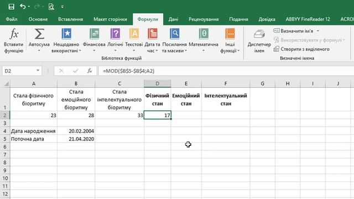Viewport: 354px width, 199px height.
Task: Save the workbook with the floppy disk icon
Action: point(11,7)
